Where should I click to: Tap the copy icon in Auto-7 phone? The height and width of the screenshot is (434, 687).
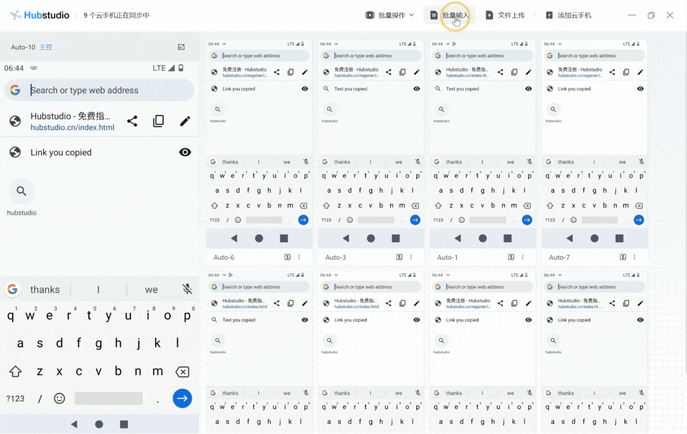pos(626,72)
